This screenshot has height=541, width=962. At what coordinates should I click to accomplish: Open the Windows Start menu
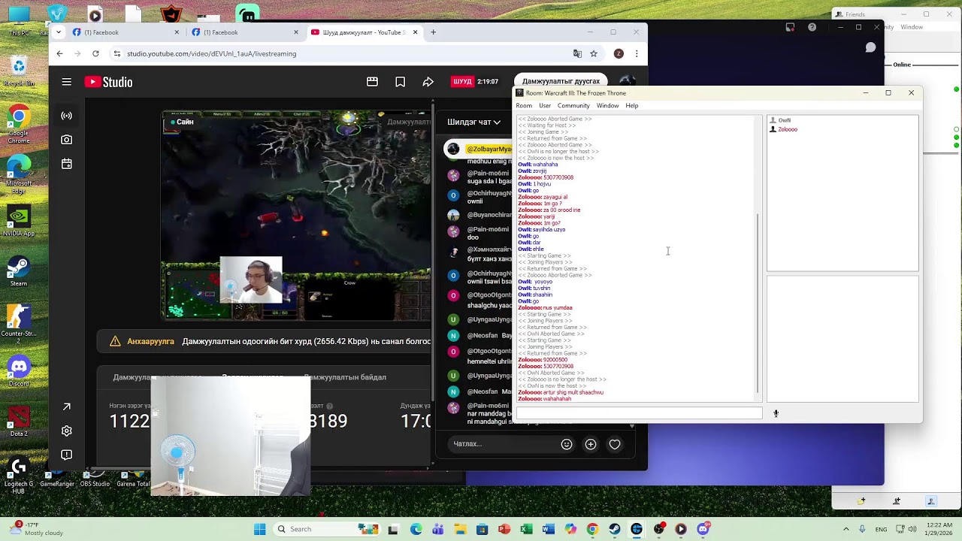point(259,529)
